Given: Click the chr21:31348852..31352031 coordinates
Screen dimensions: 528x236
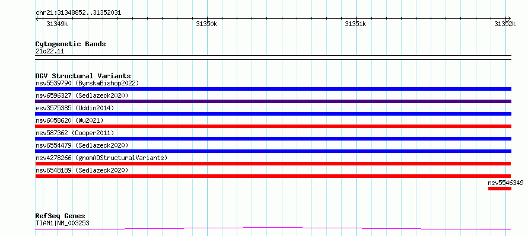Looking at the screenshot, I should click(78, 13).
